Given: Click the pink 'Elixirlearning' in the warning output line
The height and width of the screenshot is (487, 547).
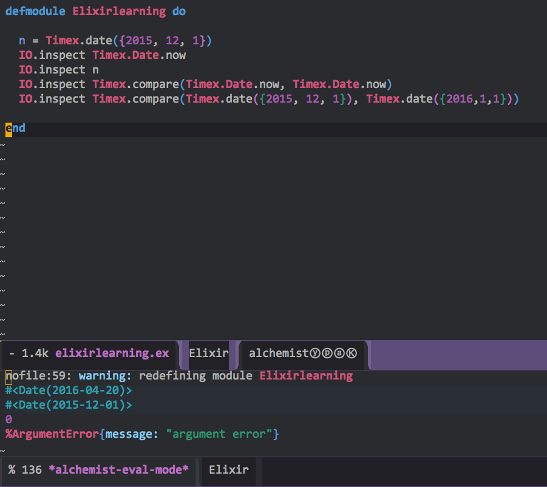Looking at the screenshot, I should (x=306, y=376).
